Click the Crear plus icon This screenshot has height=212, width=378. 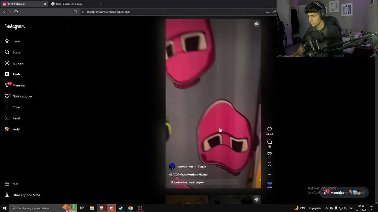click(x=7, y=107)
